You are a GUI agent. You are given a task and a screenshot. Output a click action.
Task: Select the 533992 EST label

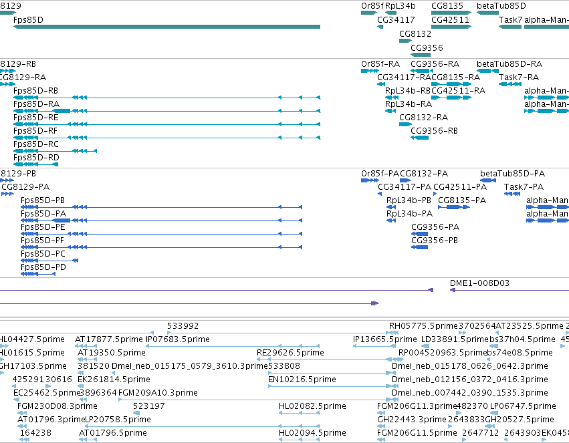pos(183,326)
